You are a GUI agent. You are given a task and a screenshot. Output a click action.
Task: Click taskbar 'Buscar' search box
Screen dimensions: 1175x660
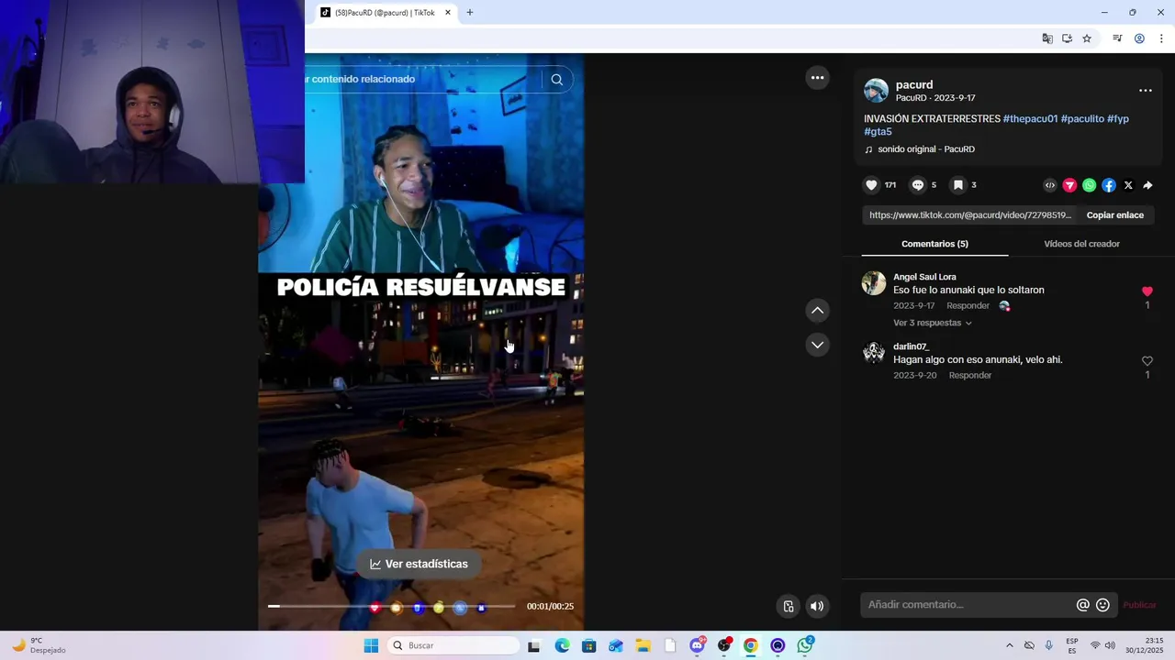click(453, 646)
